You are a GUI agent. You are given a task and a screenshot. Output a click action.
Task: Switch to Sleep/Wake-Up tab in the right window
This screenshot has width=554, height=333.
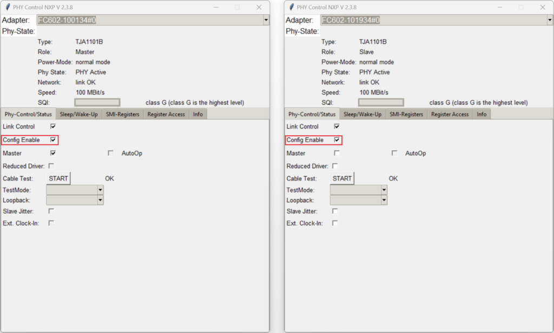coord(362,114)
